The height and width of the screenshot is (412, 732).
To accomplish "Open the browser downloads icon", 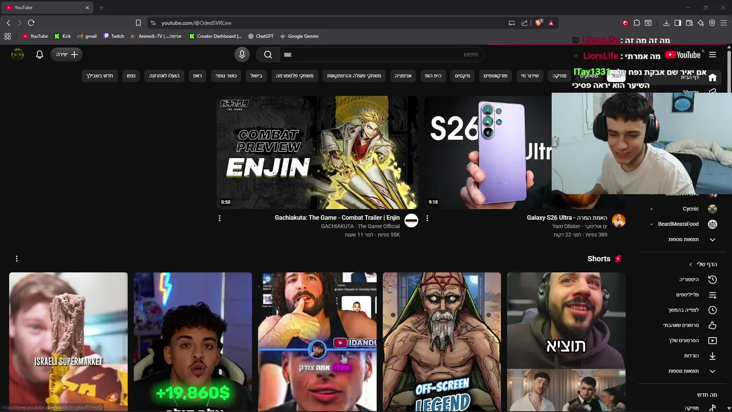I will click(666, 23).
